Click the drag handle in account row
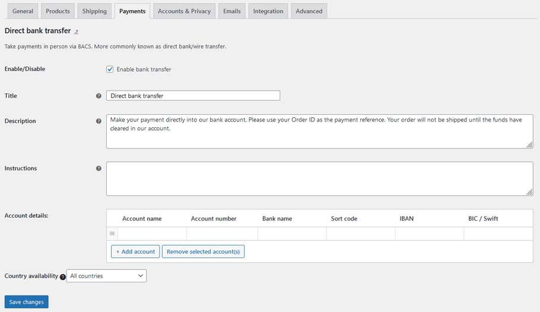This screenshot has width=540, height=312. [x=112, y=234]
